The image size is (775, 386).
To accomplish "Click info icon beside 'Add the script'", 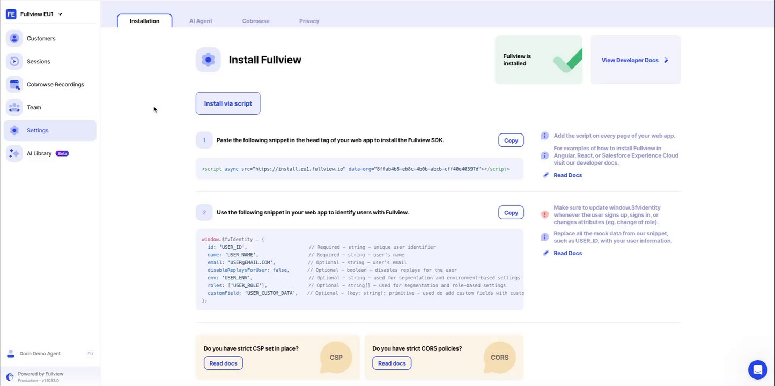I will 545,136.
